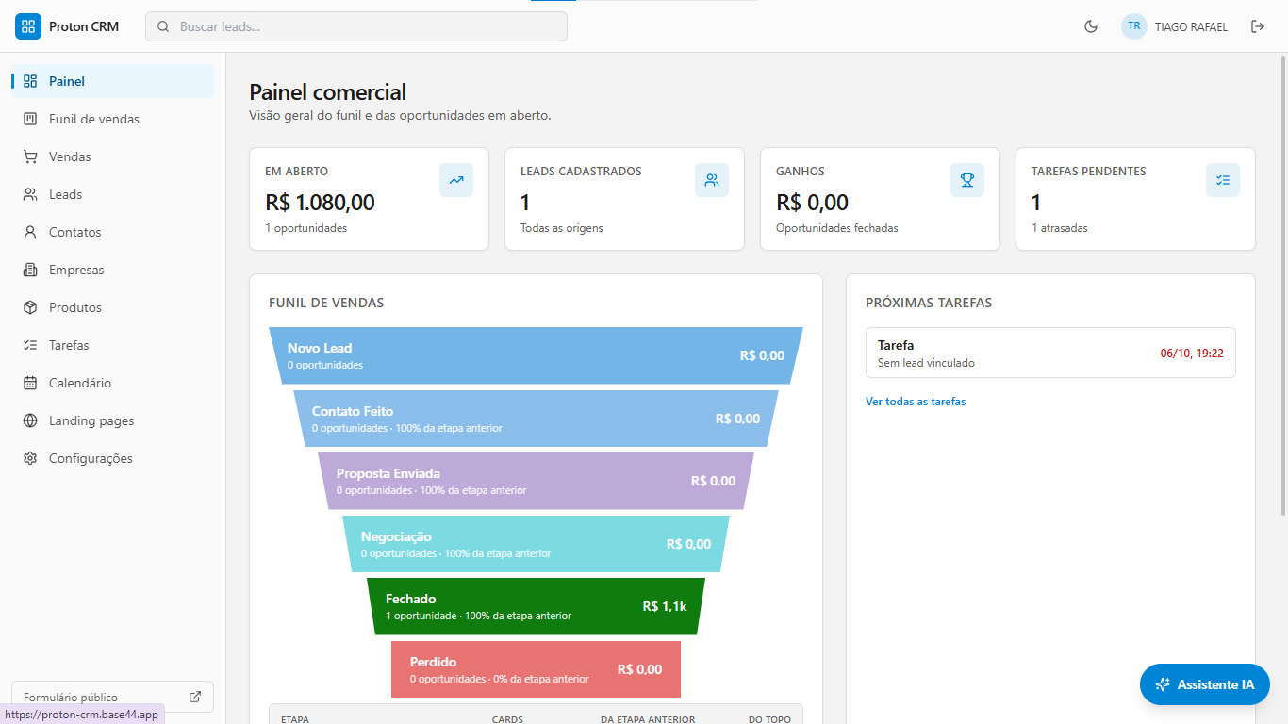Click the Calendário calendar icon
This screenshot has width=1288, height=724.
coord(30,383)
